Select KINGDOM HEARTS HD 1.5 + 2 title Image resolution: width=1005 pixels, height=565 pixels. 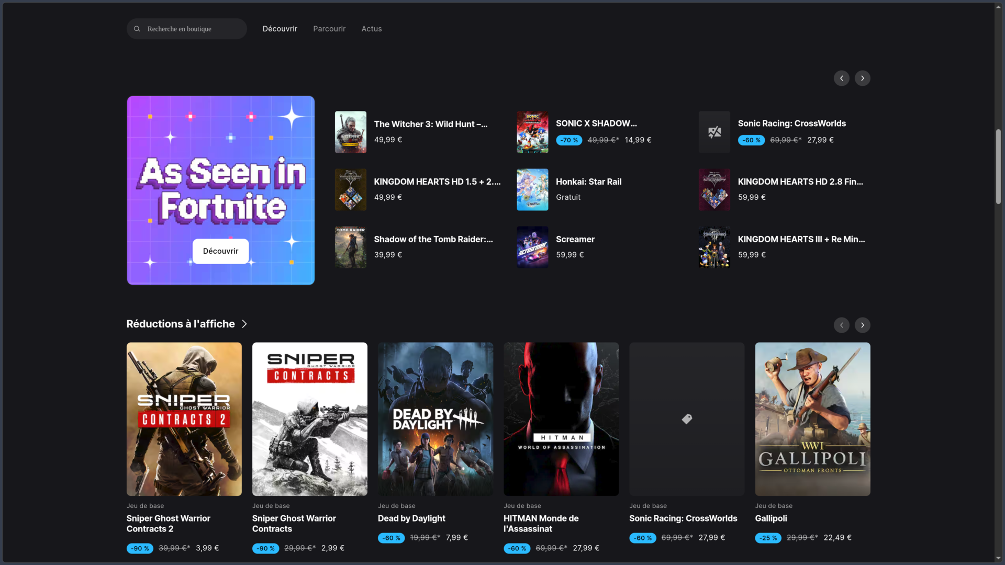pyautogui.click(x=438, y=182)
